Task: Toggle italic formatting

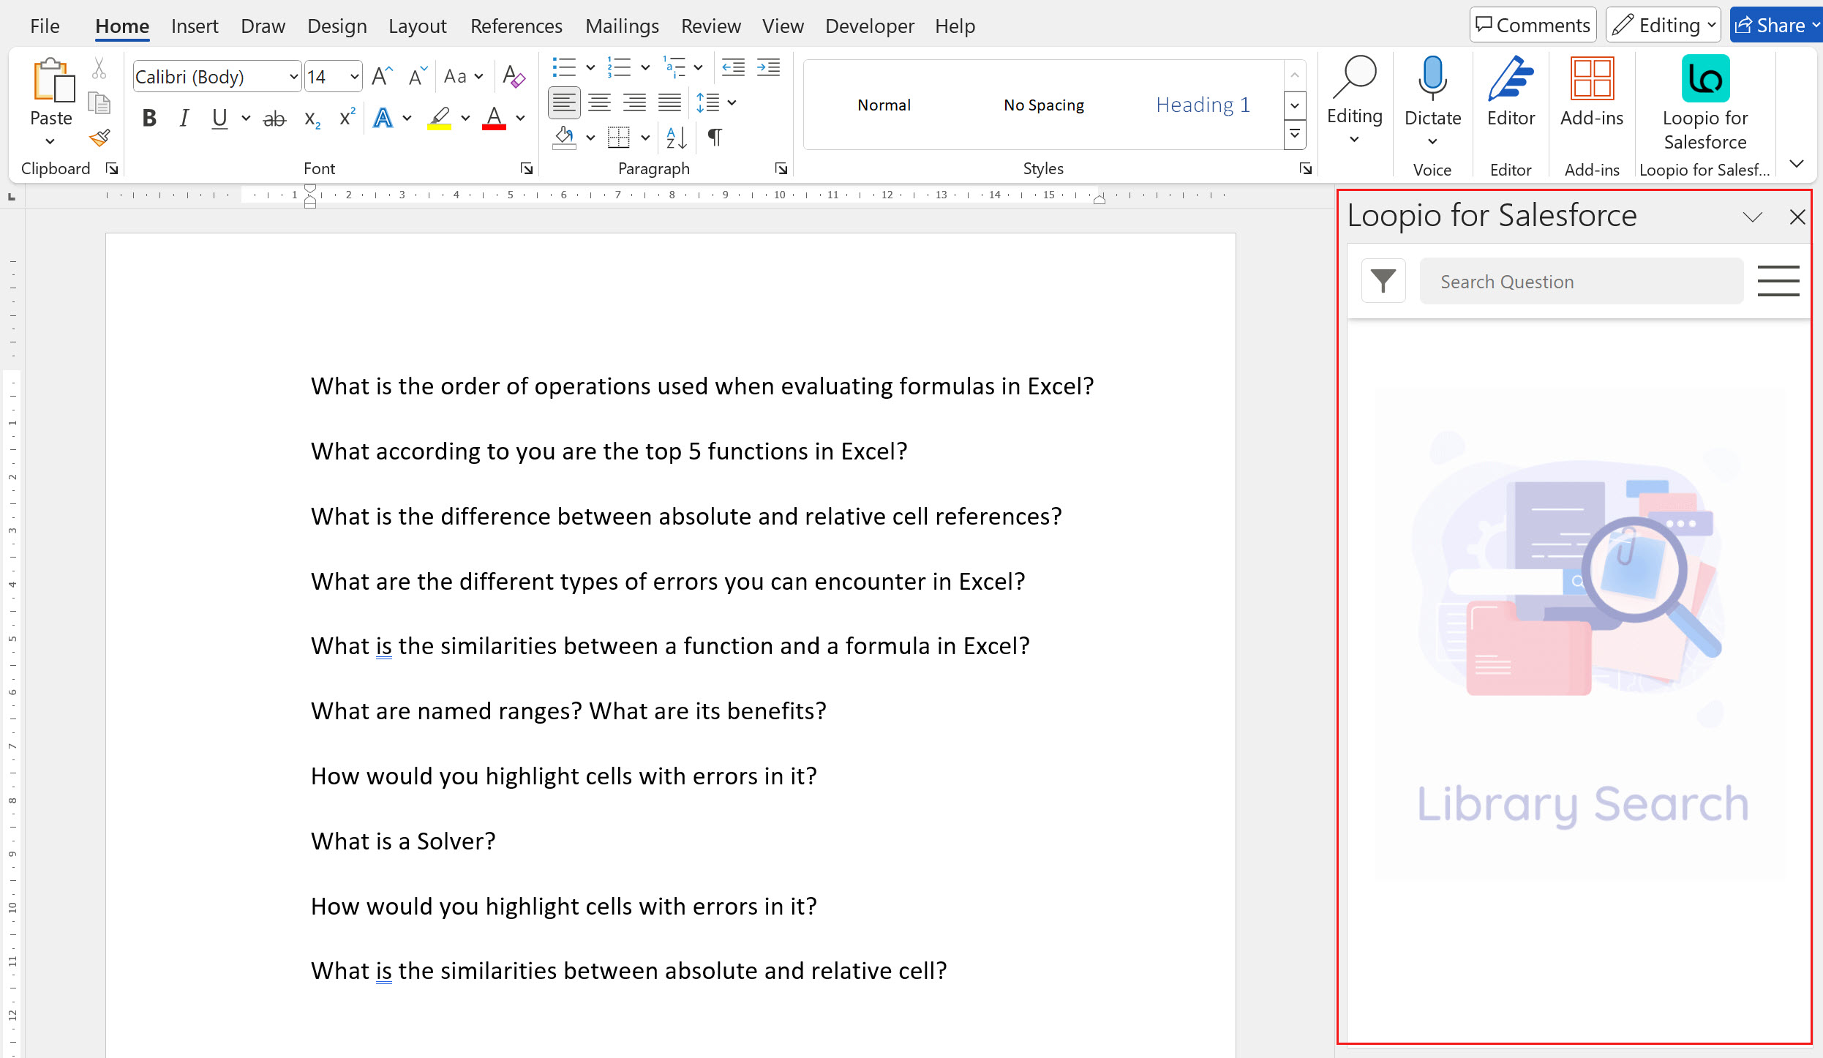Action: (x=184, y=119)
